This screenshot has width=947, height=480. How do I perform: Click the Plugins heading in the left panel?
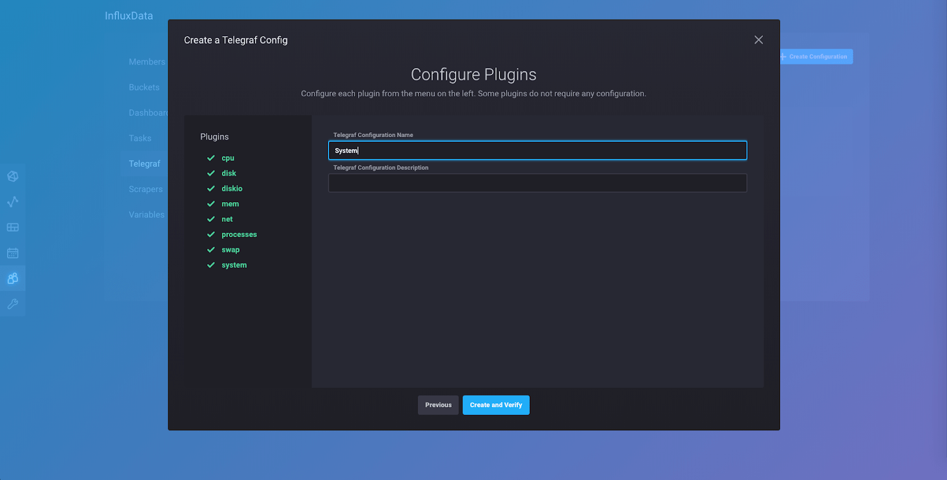pos(214,137)
